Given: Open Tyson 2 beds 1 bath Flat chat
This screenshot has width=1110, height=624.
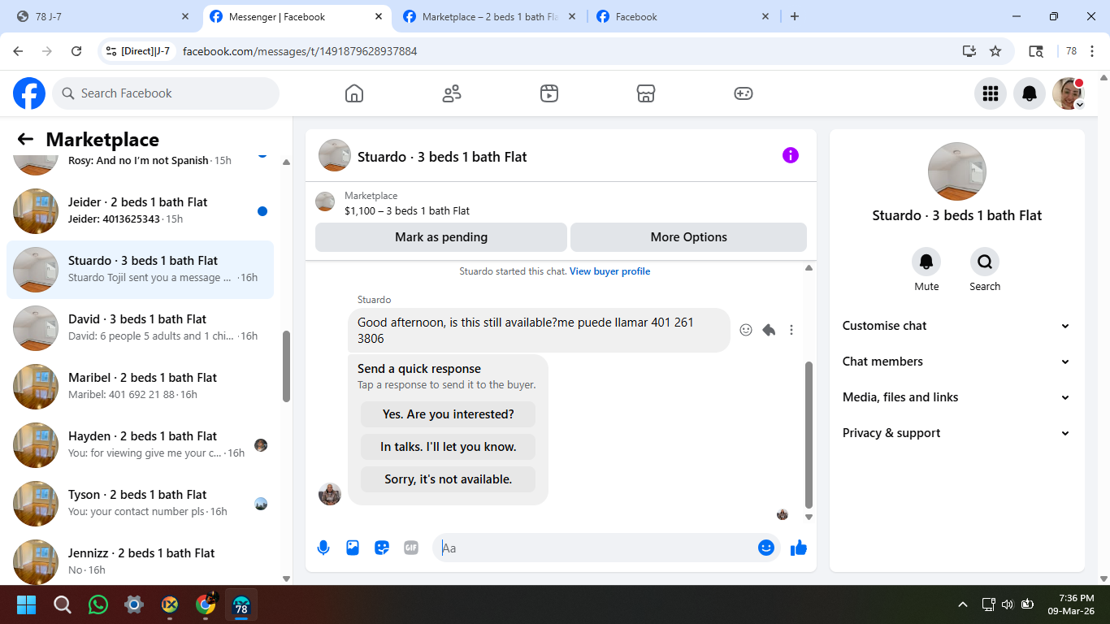Looking at the screenshot, I should pos(140,504).
